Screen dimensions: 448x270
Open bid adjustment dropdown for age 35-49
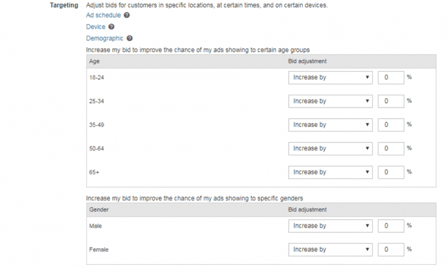(331, 125)
